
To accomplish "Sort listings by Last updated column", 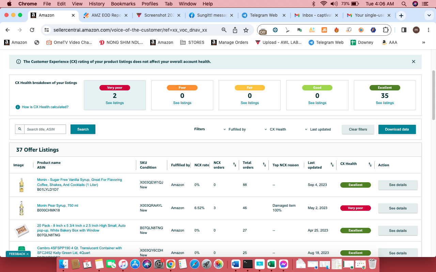I will coord(332,165).
